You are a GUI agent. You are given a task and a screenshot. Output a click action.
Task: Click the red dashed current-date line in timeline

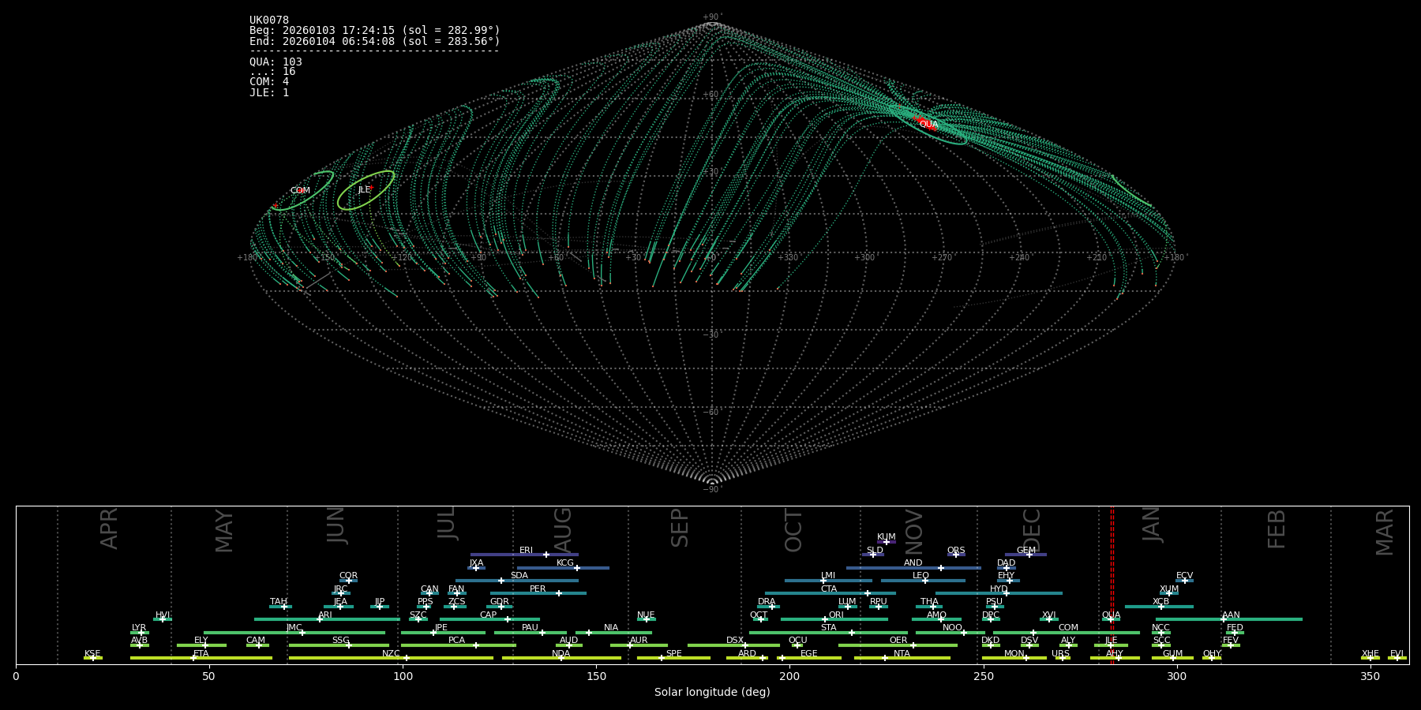coord(1112,584)
